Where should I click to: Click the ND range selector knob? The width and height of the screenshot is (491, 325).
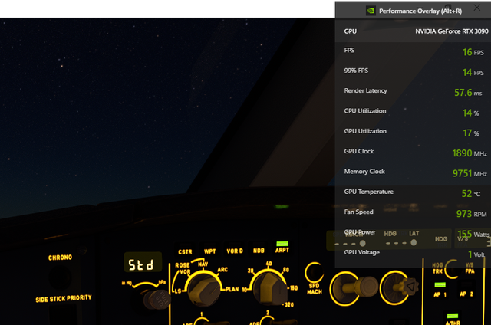(269, 287)
